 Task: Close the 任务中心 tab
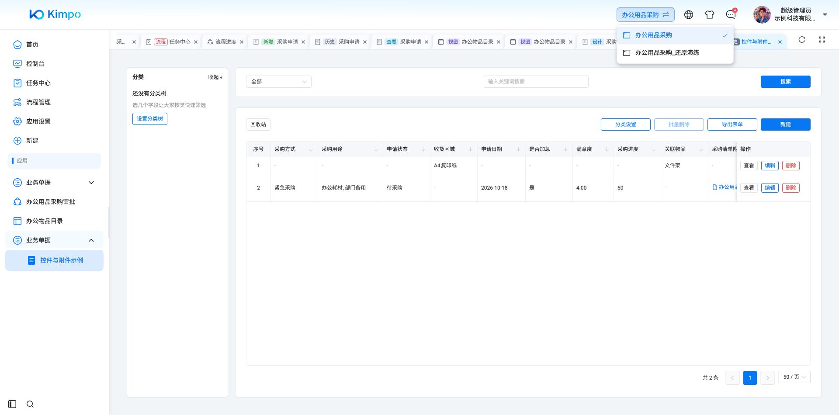pyautogui.click(x=196, y=42)
